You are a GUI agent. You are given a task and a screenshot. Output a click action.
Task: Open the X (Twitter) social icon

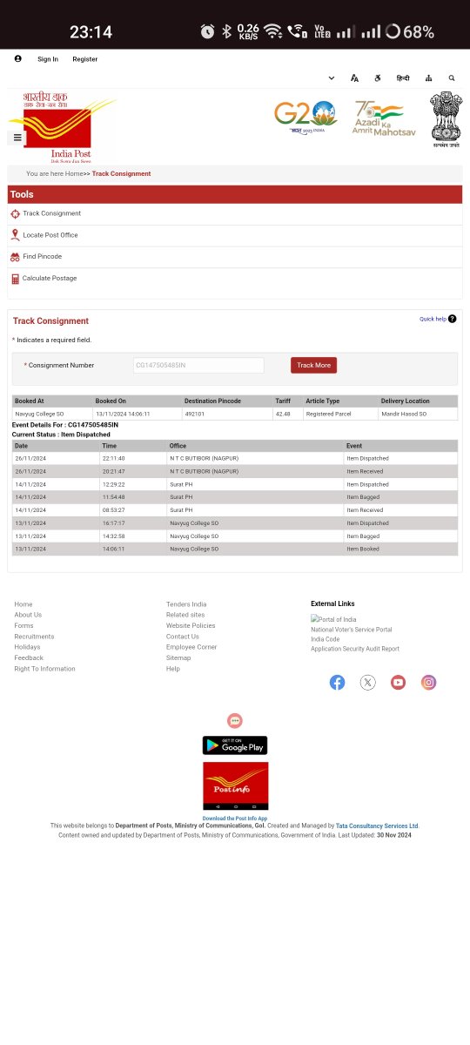pyautogui.click(x=367, y=682)
